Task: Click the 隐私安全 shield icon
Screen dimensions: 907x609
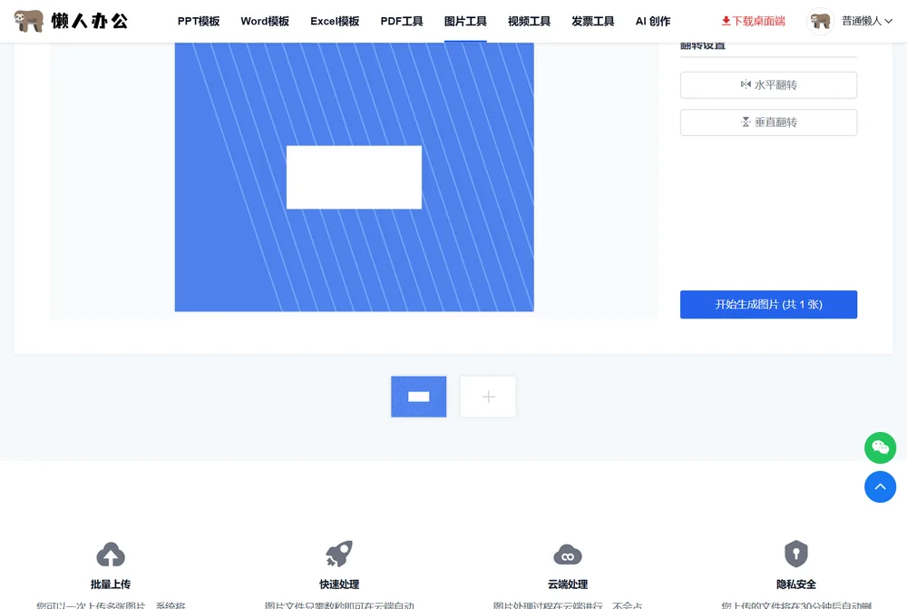Action: 796,554
